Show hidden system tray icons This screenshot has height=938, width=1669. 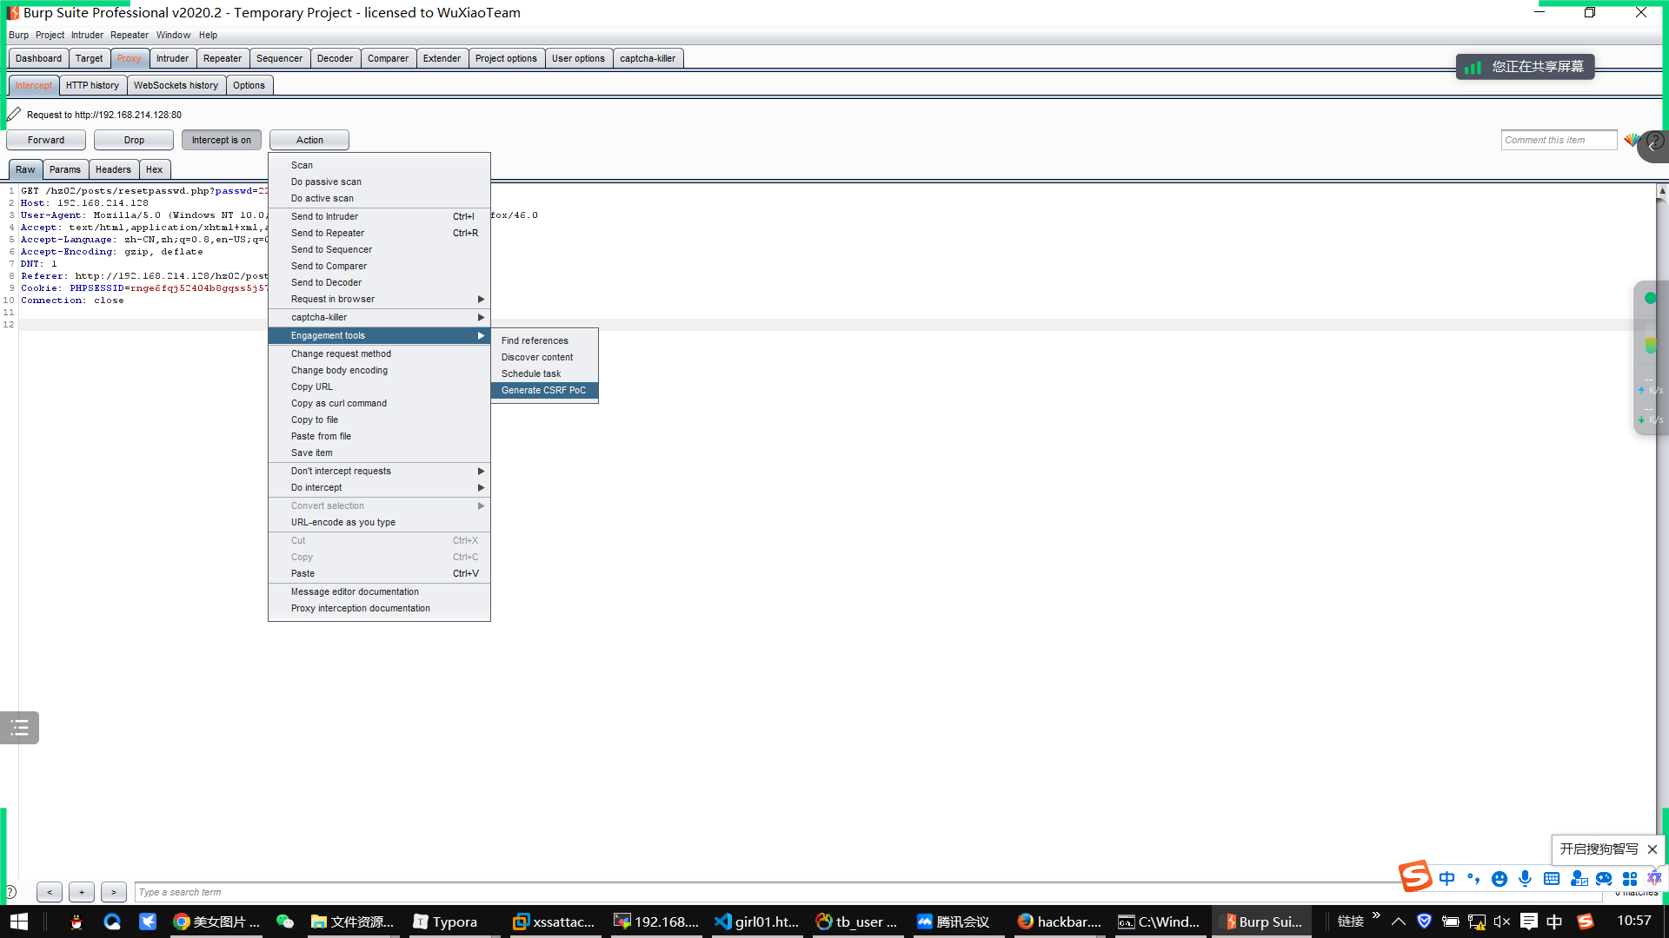pos(1399,921)
